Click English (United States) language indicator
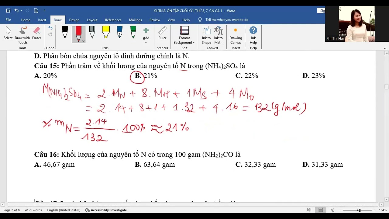This screenshot has height=219, width=389. [64, 210]
